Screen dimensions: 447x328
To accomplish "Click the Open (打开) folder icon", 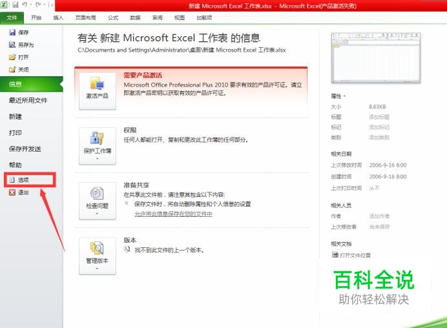I will coord(12,57).
